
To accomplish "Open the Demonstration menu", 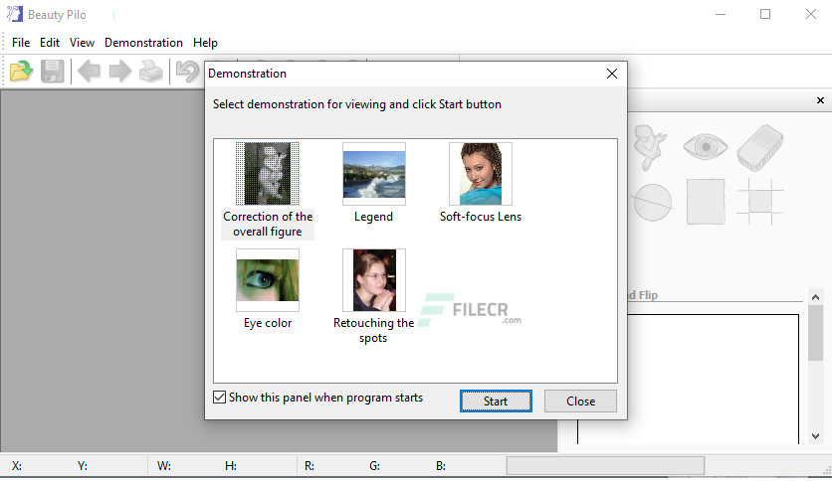I will [143, 43].
